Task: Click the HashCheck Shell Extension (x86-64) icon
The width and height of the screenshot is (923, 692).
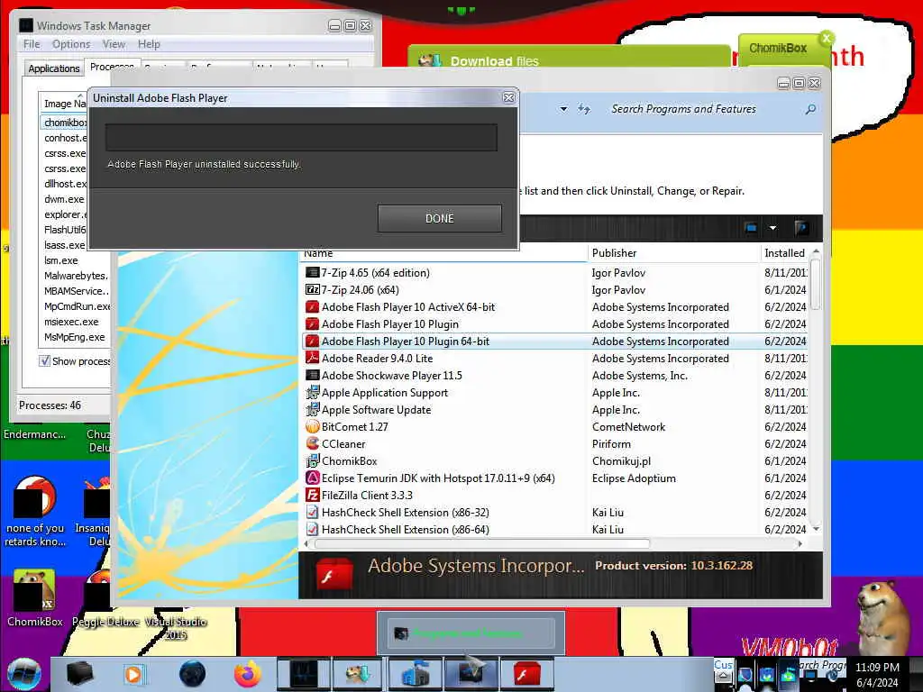Action: click(x=312, y=529)
